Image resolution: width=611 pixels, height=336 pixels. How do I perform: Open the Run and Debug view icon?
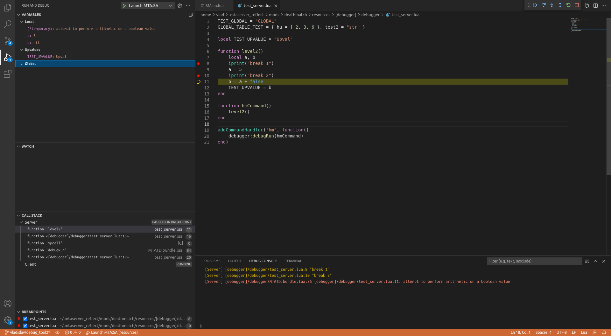tap(8, 57)
